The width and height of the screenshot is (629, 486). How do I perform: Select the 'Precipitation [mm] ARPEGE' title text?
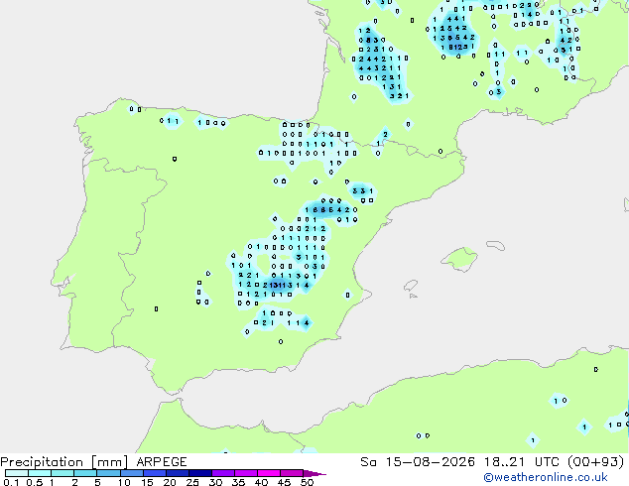[x=93, y=462]
